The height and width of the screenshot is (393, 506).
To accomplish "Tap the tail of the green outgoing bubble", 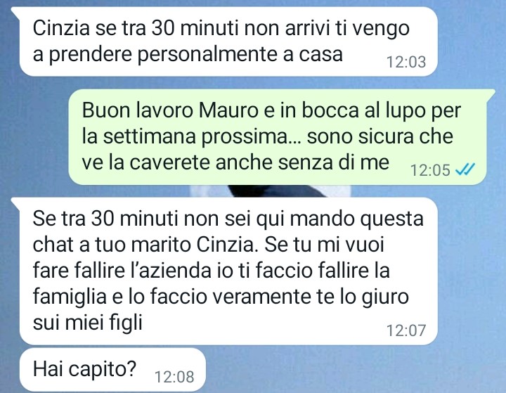I will (491, 94).
